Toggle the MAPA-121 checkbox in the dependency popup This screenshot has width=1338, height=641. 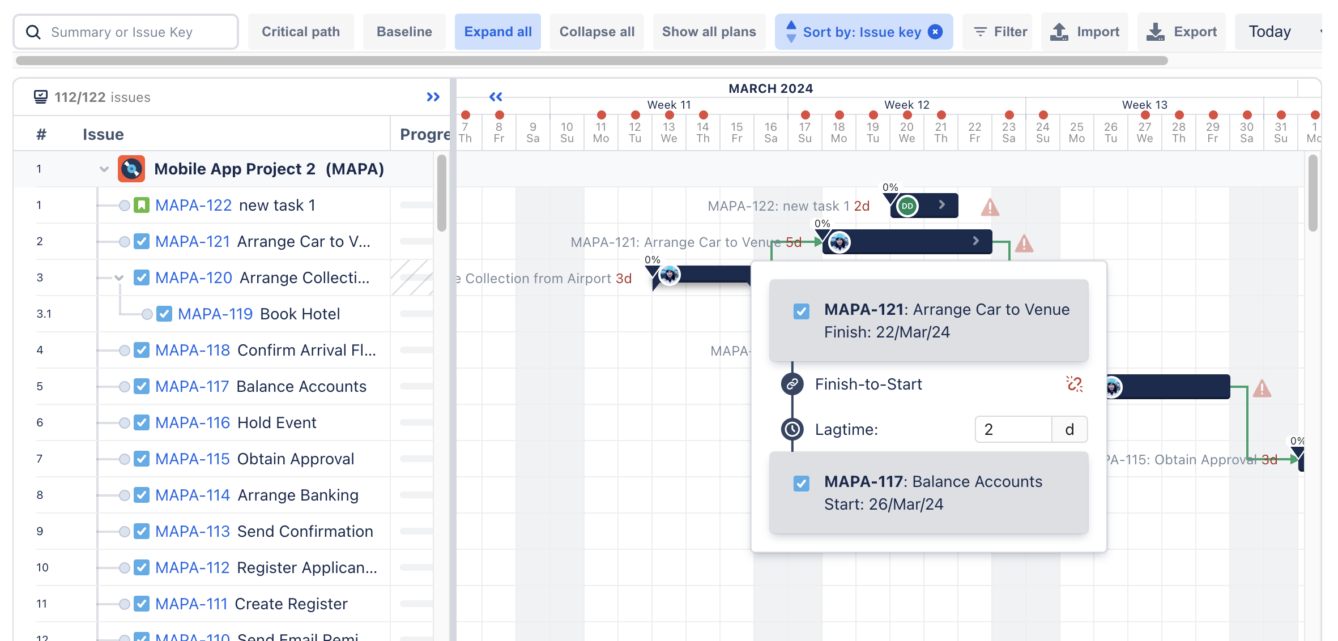pyautogui.click(x=801, y=311)
